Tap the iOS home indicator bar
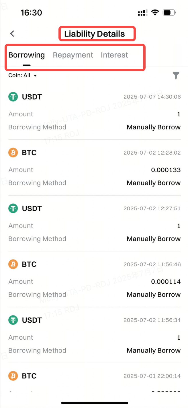This screenshot has width=188, height=408. tap(94, 403)
